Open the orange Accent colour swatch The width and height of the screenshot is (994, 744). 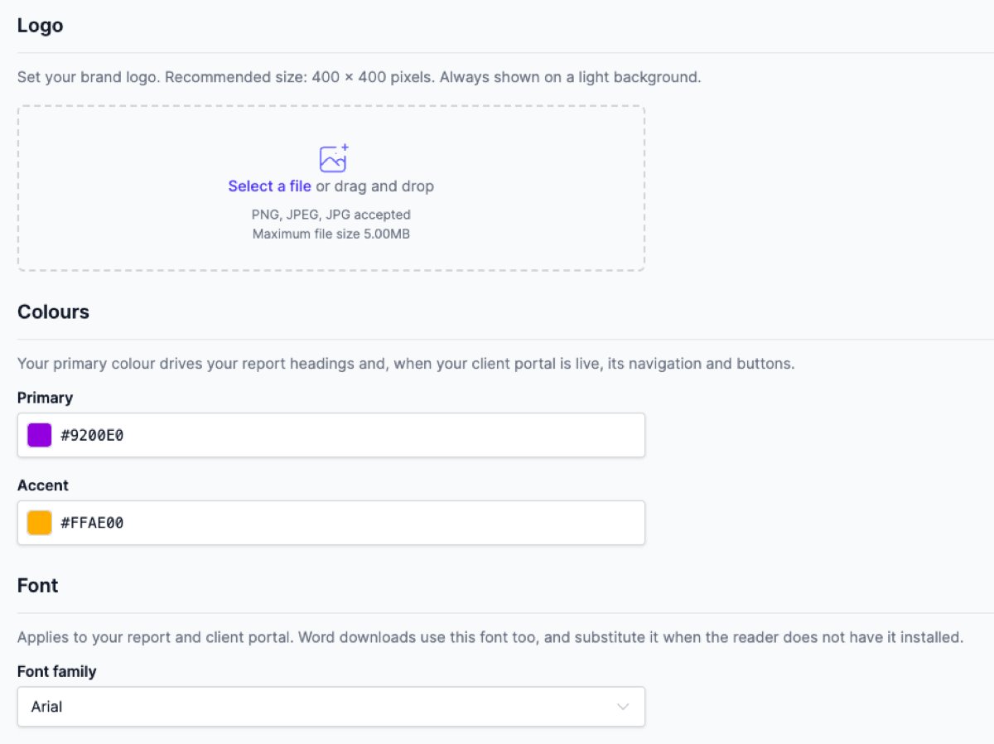tap(40, 523)
